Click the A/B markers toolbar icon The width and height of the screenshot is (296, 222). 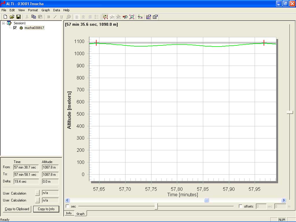105,17
